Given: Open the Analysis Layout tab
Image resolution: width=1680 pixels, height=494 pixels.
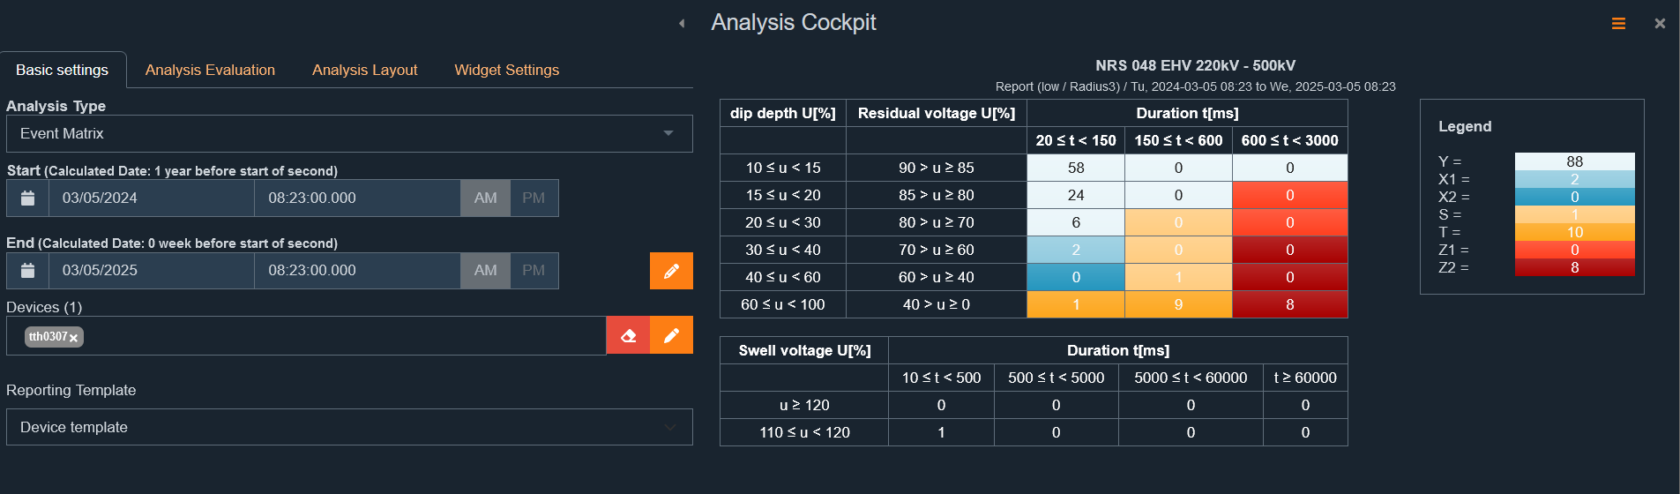Looking at the screenshot, I should [x=364, y=70].
